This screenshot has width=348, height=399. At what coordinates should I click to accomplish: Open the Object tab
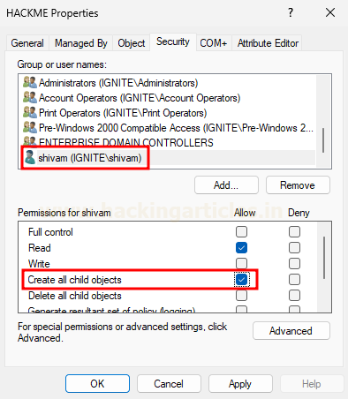(x=132, y=43)
